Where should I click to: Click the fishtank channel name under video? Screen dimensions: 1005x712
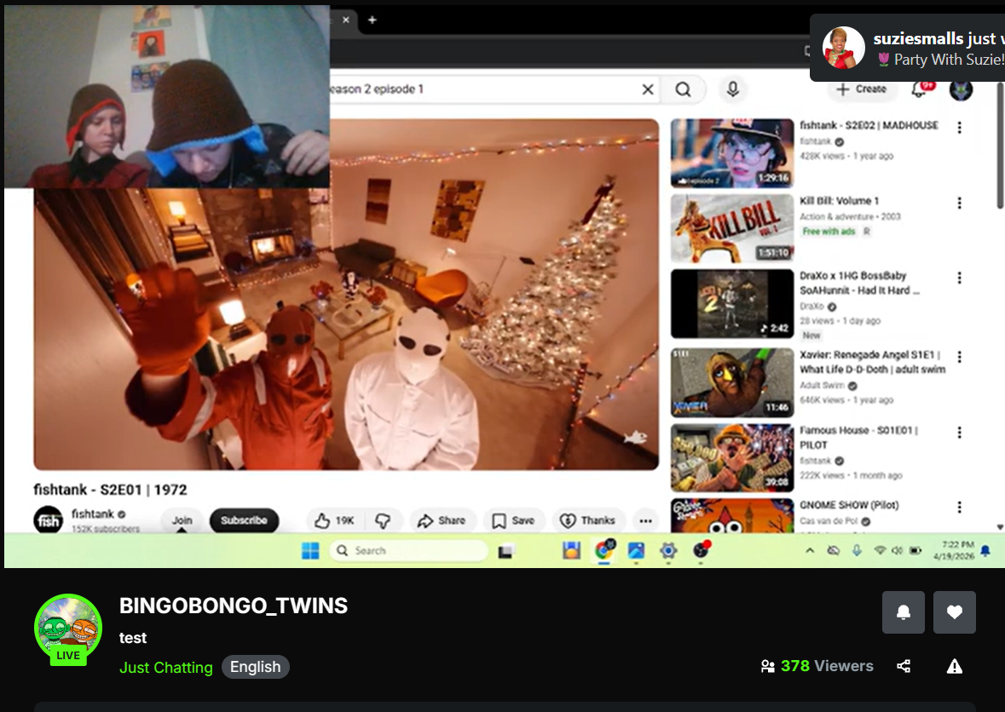click(x=93, y=514)
